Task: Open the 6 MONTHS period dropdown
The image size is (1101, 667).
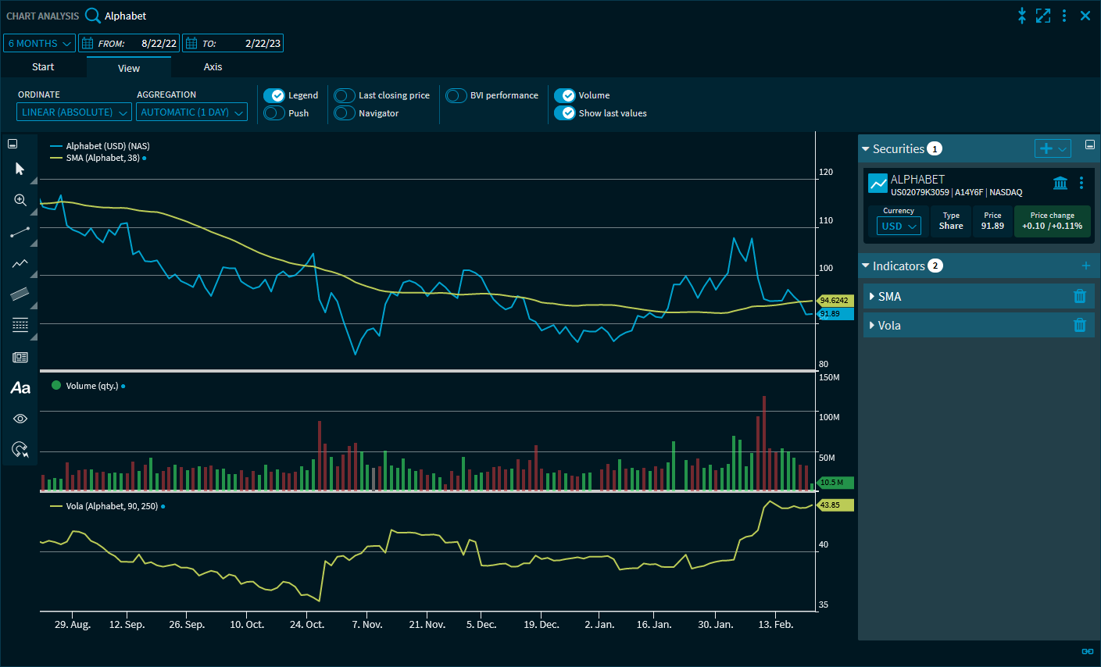Action: [x=39, y=44]
